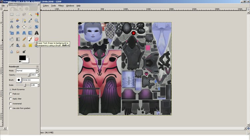Select the Ink tool
Viewport: 250px width, 140px height.
pyautogui.click(x=18, y=46)
